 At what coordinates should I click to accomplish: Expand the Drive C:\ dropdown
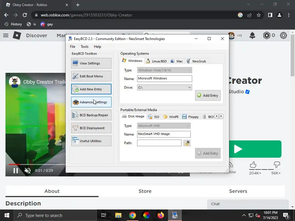click(164, 87)
